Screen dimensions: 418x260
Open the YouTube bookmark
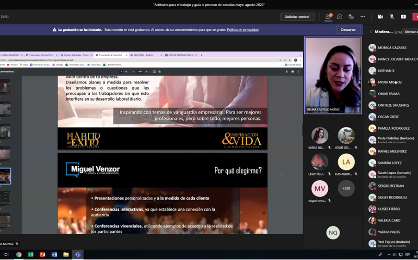(12, 65)
